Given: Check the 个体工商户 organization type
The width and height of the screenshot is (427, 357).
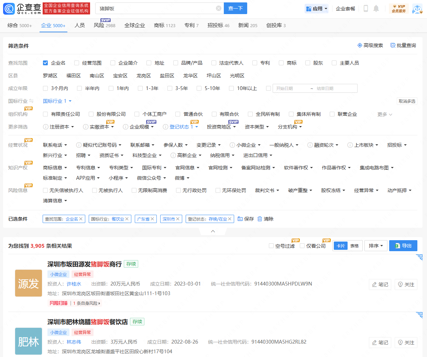Looking at the screenshot, I should tap(137, 114).
